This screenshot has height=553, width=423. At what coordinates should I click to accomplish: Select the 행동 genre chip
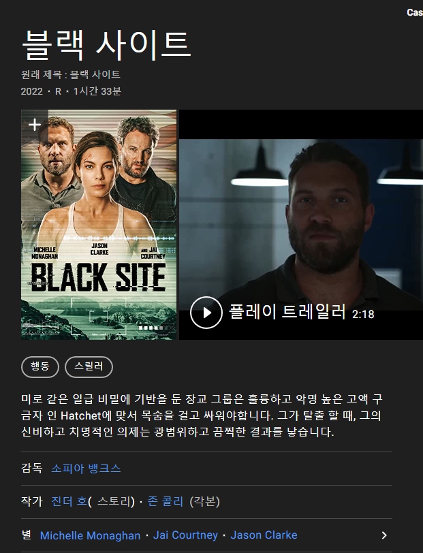point(40,367)
